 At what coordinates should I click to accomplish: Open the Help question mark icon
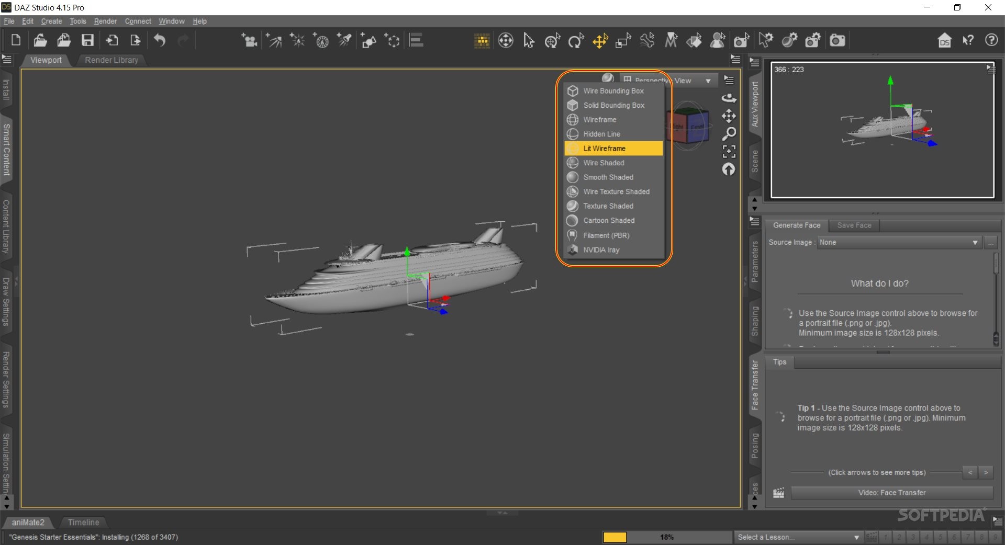991,40
